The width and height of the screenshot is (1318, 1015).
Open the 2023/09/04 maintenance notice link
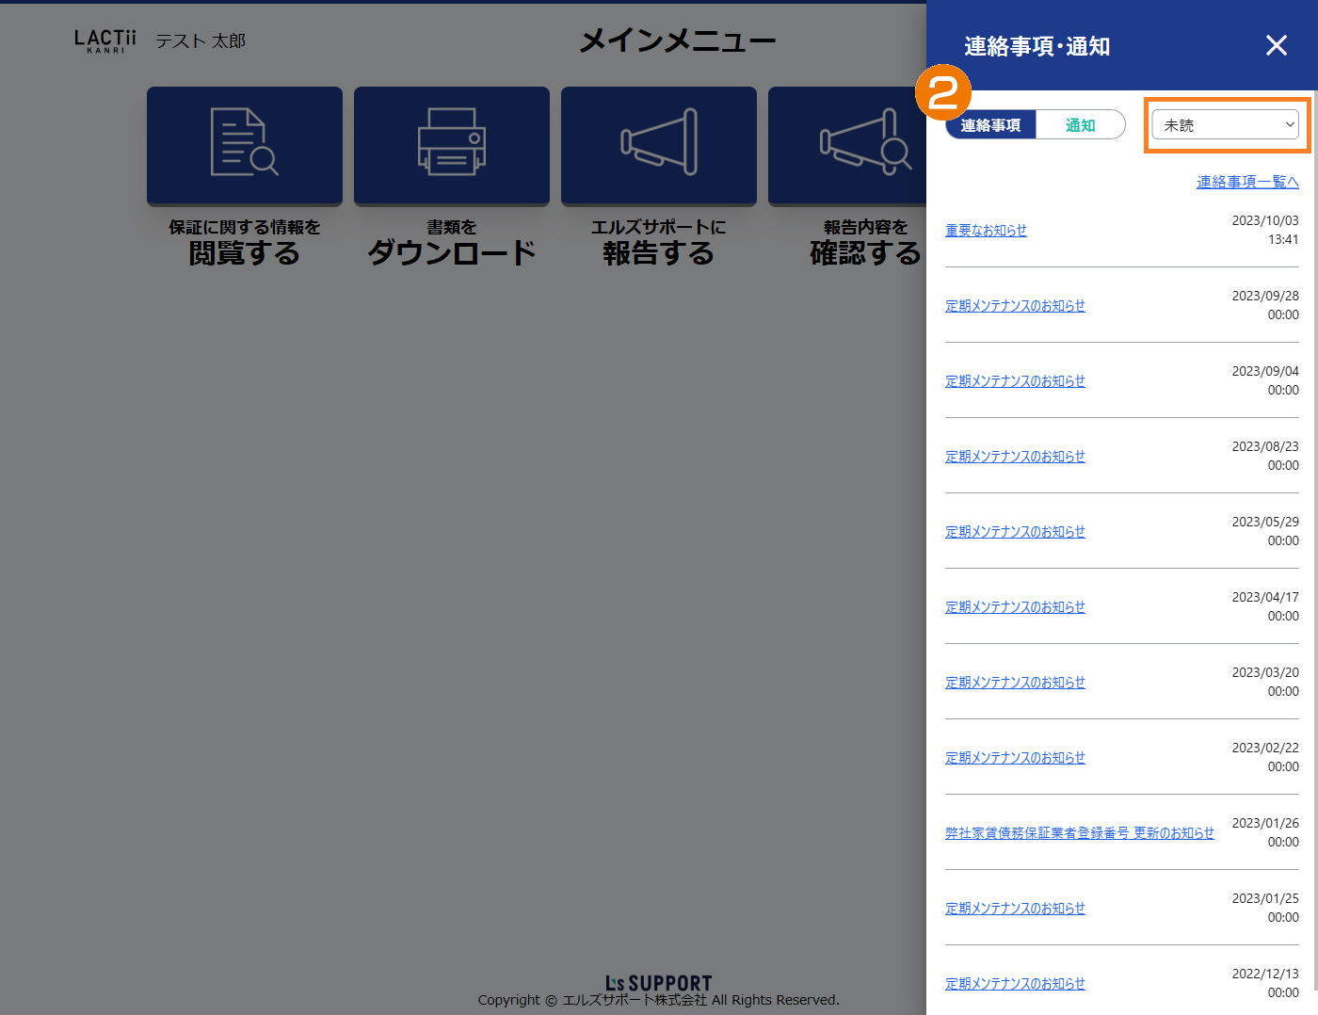pyautogui.click(x=1015, y=381)
